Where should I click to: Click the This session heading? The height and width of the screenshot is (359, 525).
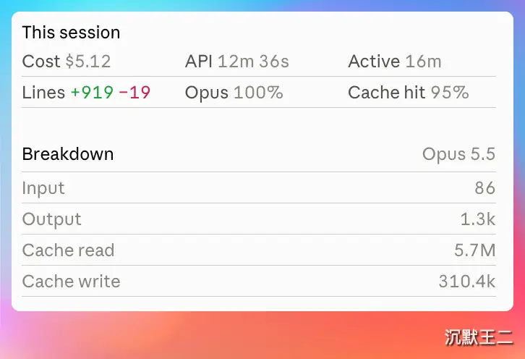(x=71, y=33)
